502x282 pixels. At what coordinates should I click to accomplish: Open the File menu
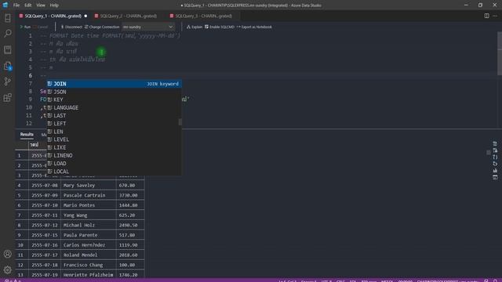(16, 5)
